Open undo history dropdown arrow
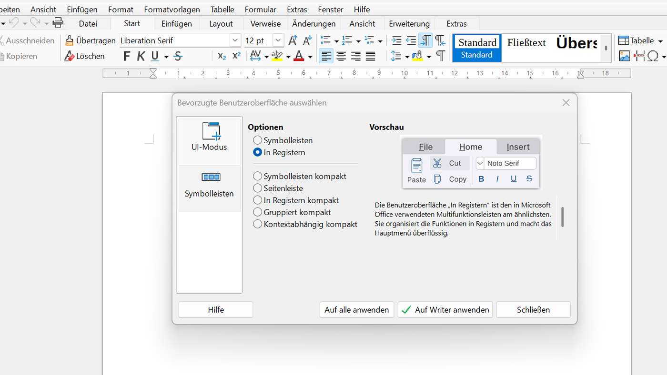This screenshot has width=667, height=375. pyautogui.click(x=25, y=23)
